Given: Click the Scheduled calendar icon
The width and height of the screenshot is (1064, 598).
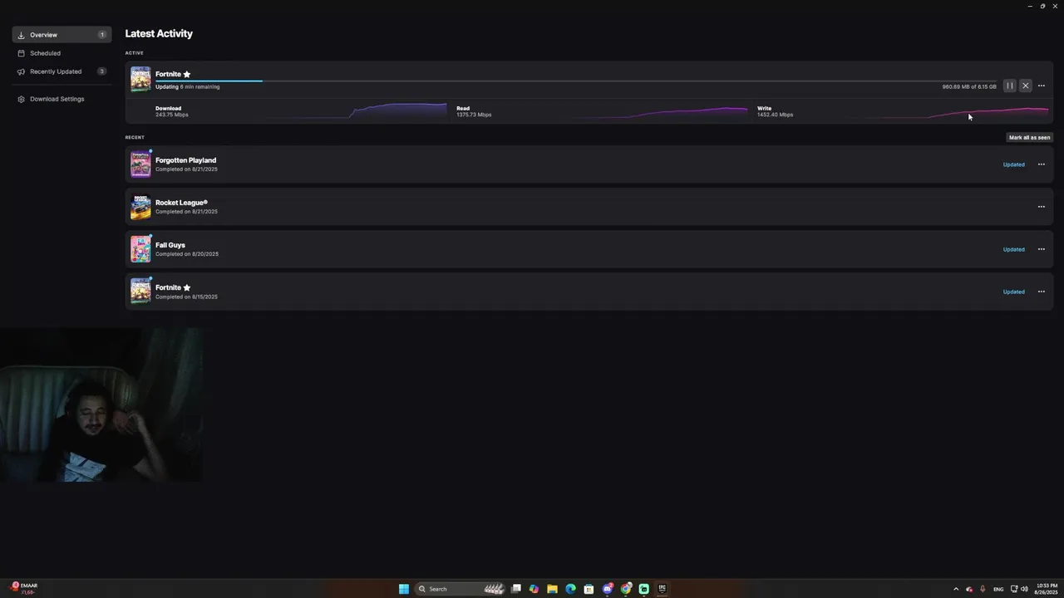Looking at the screenshot, I should click(x=22, y=53).
